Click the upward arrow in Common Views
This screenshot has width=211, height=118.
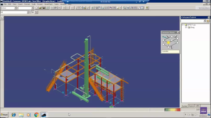172,48
